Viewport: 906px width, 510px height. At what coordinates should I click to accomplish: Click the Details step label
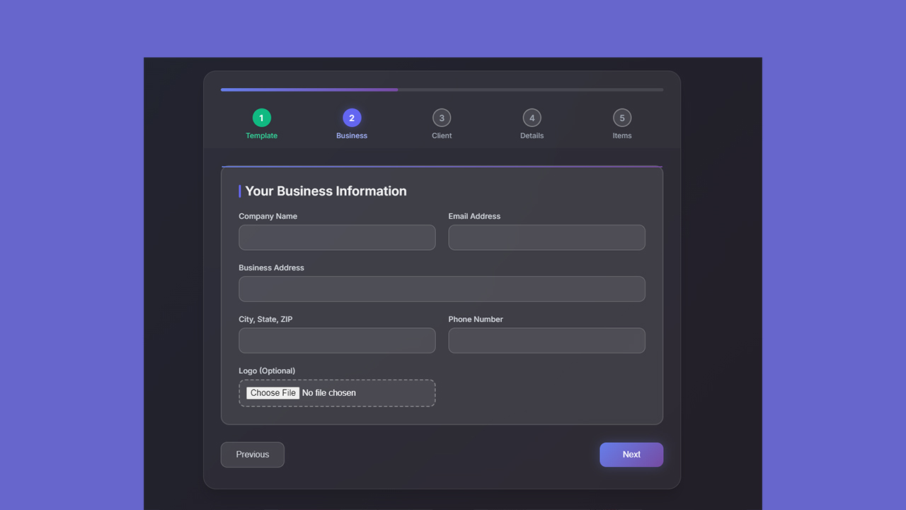pos(532,135)
